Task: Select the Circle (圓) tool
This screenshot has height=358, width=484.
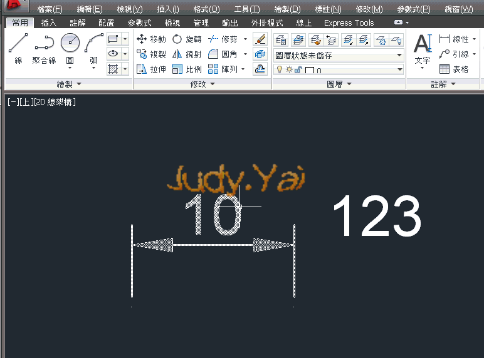Action: pos(70,49)
